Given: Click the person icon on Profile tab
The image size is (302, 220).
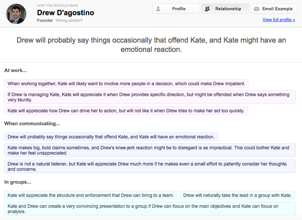Looking at the screenshot, I should [158, 9].
